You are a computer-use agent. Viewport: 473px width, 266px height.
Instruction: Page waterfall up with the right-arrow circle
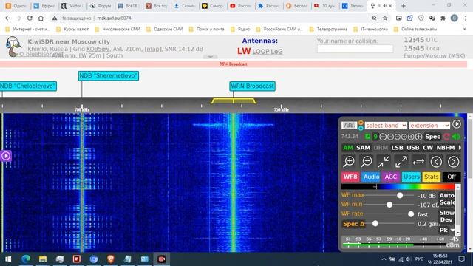click(453, 162)
